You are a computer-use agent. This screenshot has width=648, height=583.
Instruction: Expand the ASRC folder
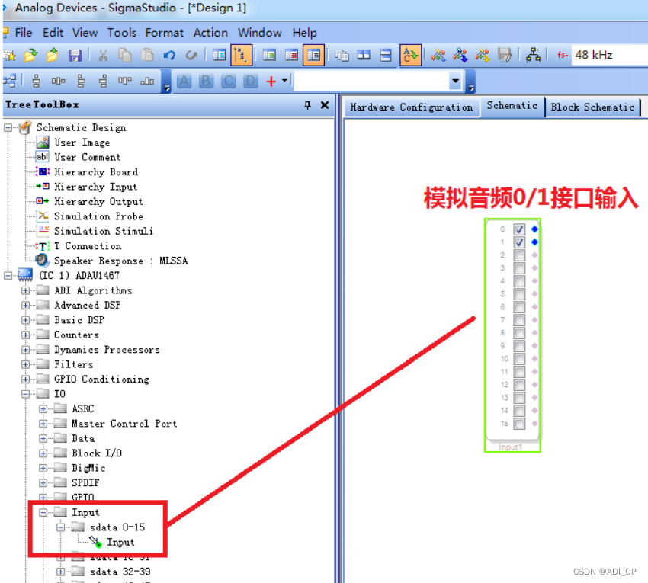(43, 409)
